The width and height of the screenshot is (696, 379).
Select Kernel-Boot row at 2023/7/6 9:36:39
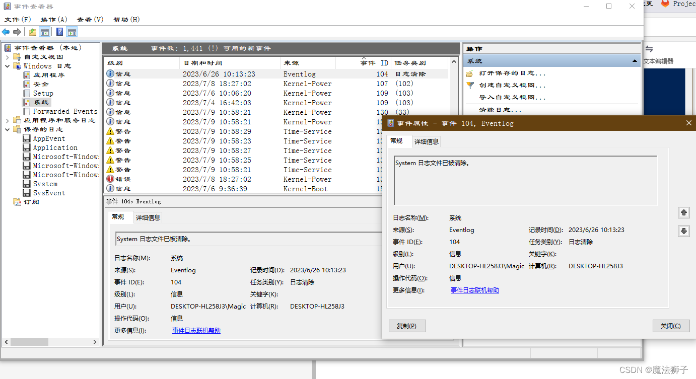[244, 189]
